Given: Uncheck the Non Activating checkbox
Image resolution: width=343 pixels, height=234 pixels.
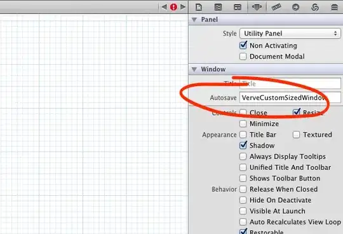Looking at the screenshot, I should 243,45.
